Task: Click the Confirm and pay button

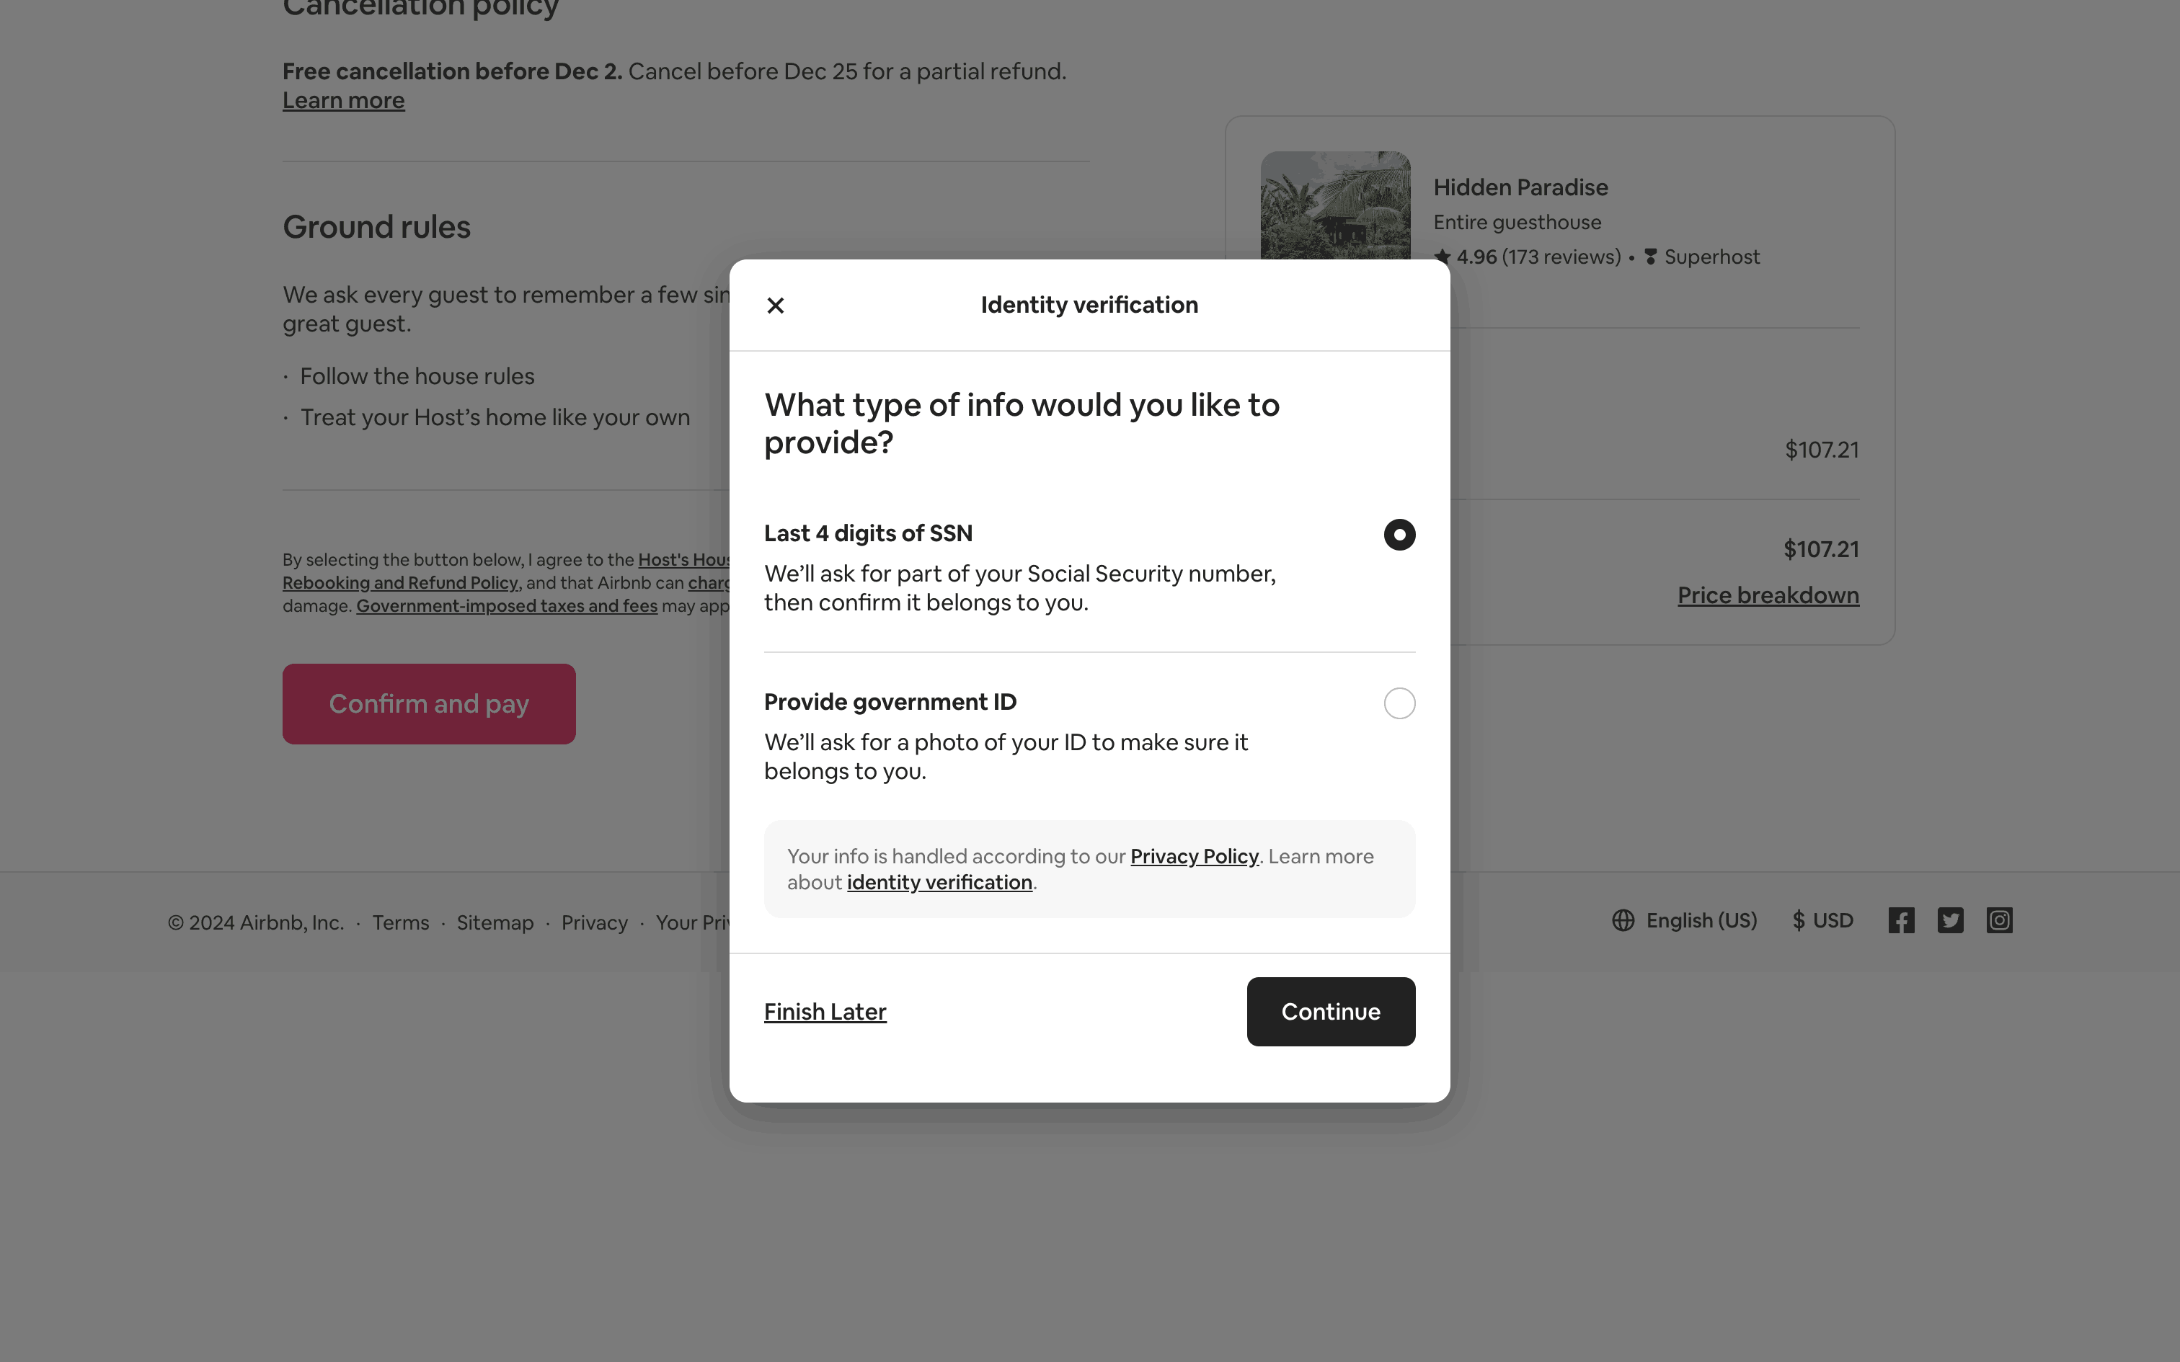Action: pyautogui.click(x=429, y=703)
